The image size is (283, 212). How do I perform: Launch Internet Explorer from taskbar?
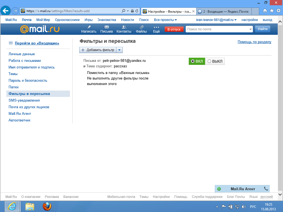[x=12, y=206]
